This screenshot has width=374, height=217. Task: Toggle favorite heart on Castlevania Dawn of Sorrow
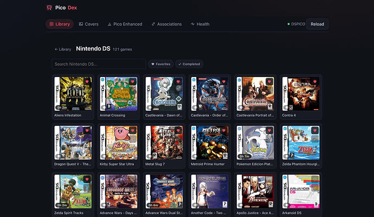coord(178,81)
